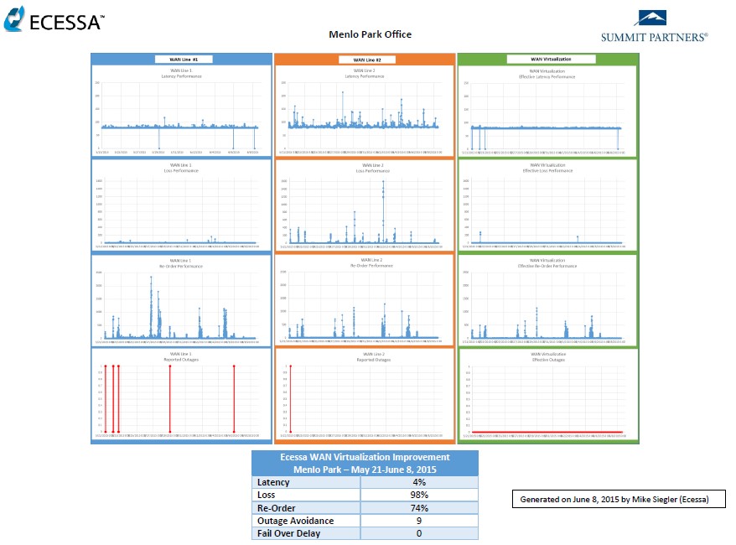Viewport: 736px width, 545px height.
Task: Click the Outage Avoidance value 9
Action: coord(419,521)
